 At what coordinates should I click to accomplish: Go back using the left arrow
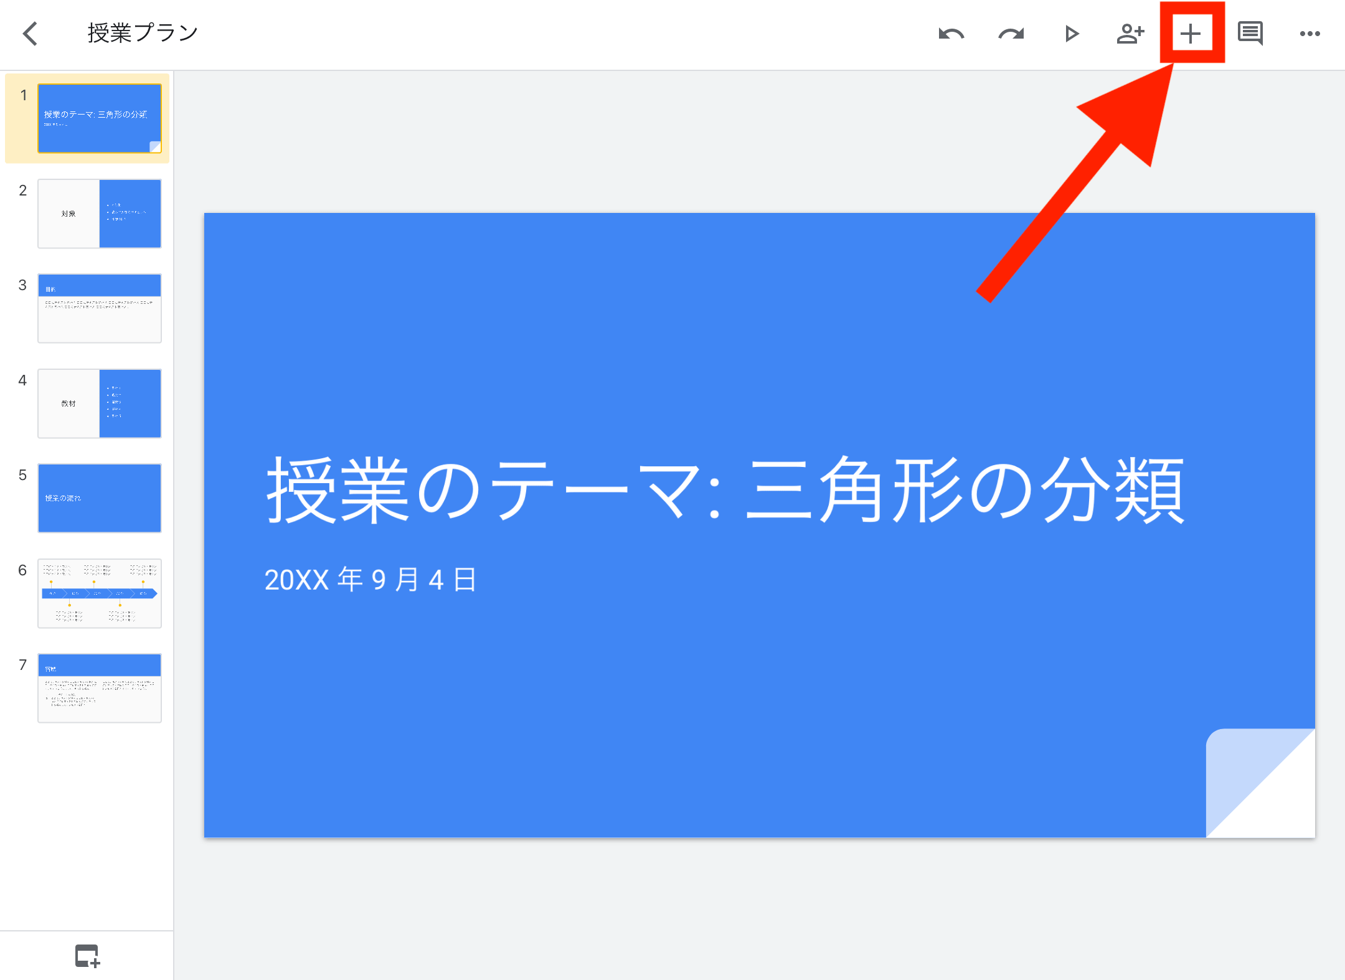[30, 34]
